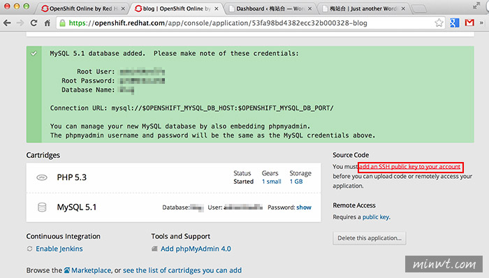
Task: Open the 1 small gears link
Action: pos(272,182)
